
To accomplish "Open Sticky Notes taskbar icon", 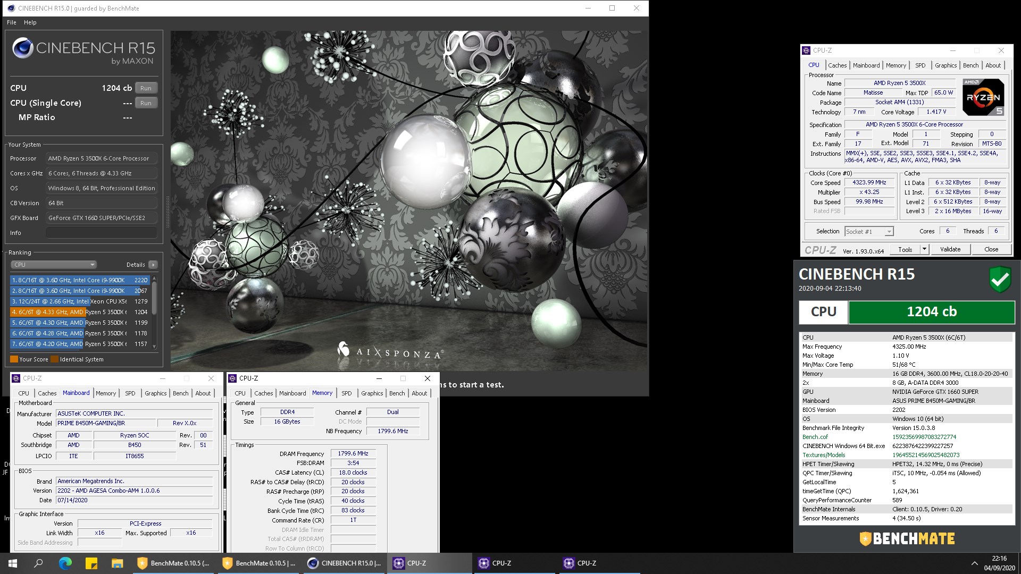I will [x=91, y=563].
